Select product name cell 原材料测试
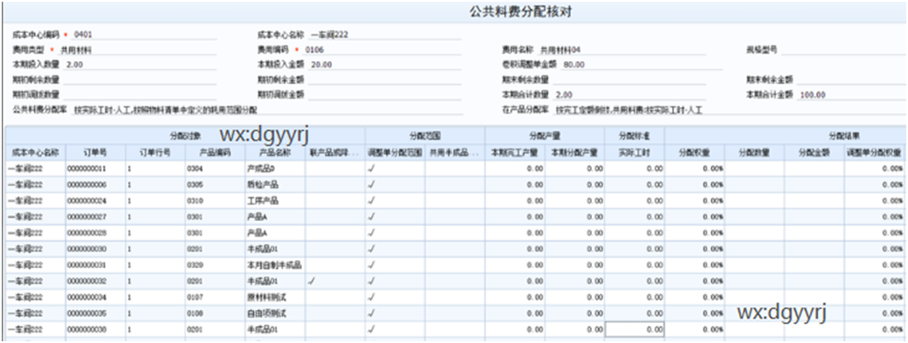The width and height of the screenshot is (908, 343). (275, 297)
